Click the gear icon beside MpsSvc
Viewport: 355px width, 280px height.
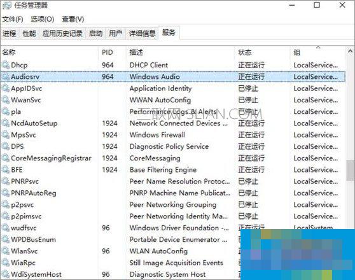point(6,135)
